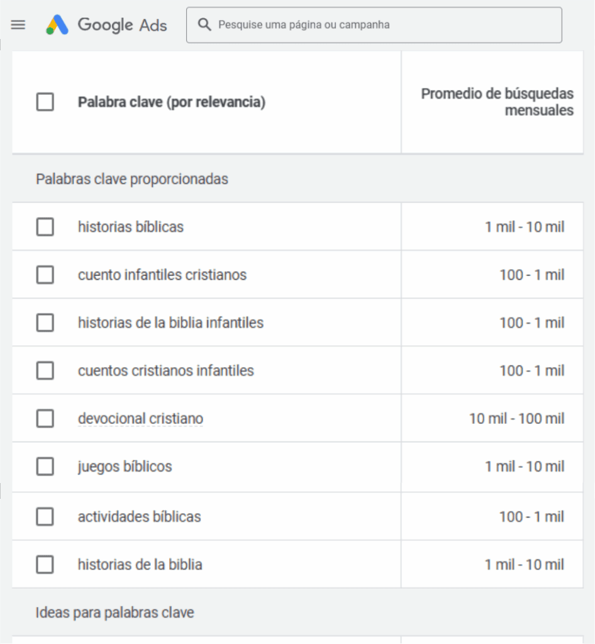Check the "historias de la biblia" checkbox
This screenshot has width=595, height=644.
point(45,565)
